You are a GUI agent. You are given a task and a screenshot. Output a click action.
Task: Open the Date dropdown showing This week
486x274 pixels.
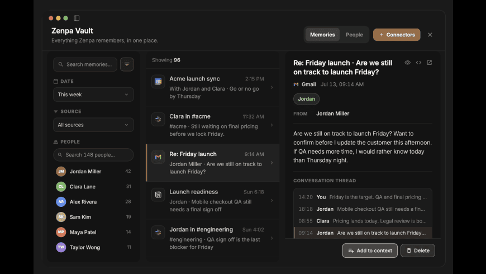coord(93,95)
